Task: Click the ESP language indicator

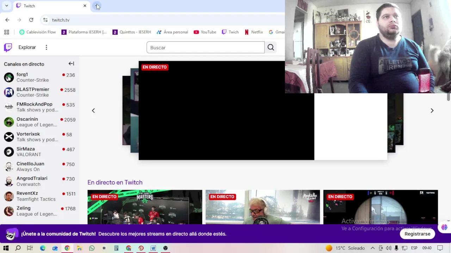Action: (x=414, y=248)
